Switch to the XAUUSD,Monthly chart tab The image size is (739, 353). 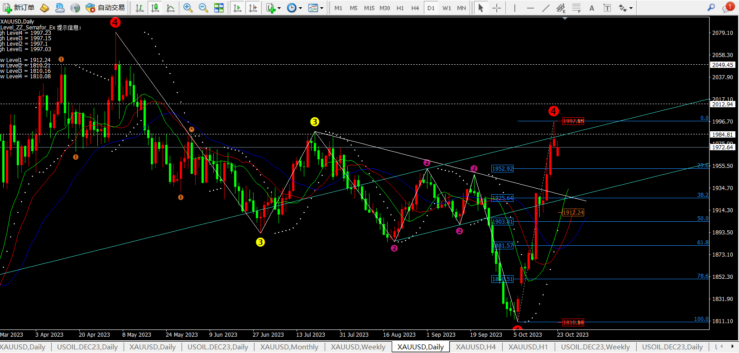point(289,347)
